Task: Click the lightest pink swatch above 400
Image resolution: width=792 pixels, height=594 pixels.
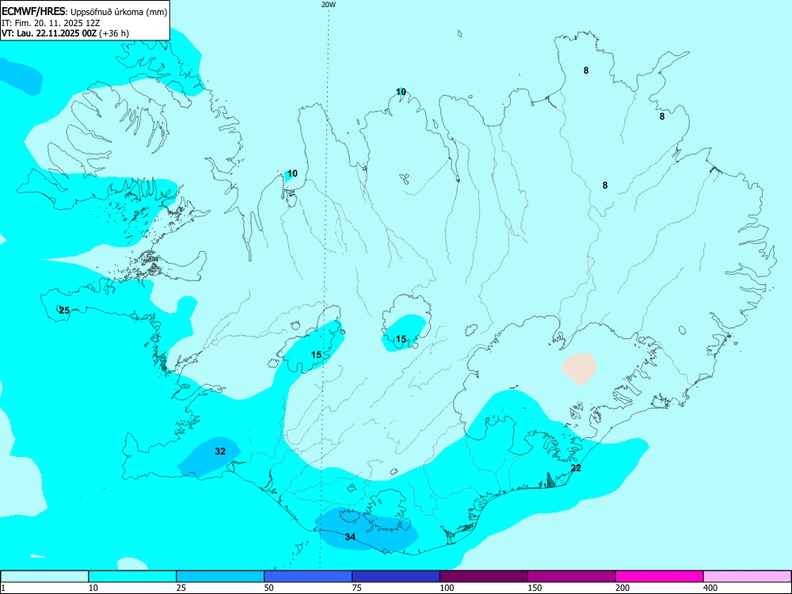Action: pyautogui.click(x=748, y=577)
